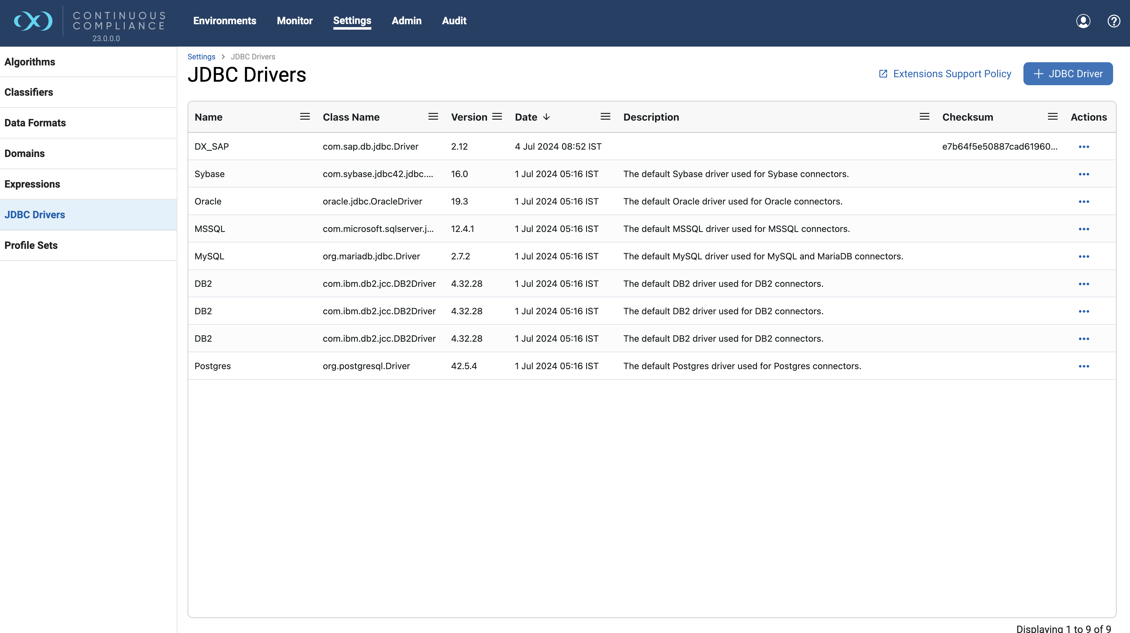Click version 12.4.1 in the MSSQL row

462,229
